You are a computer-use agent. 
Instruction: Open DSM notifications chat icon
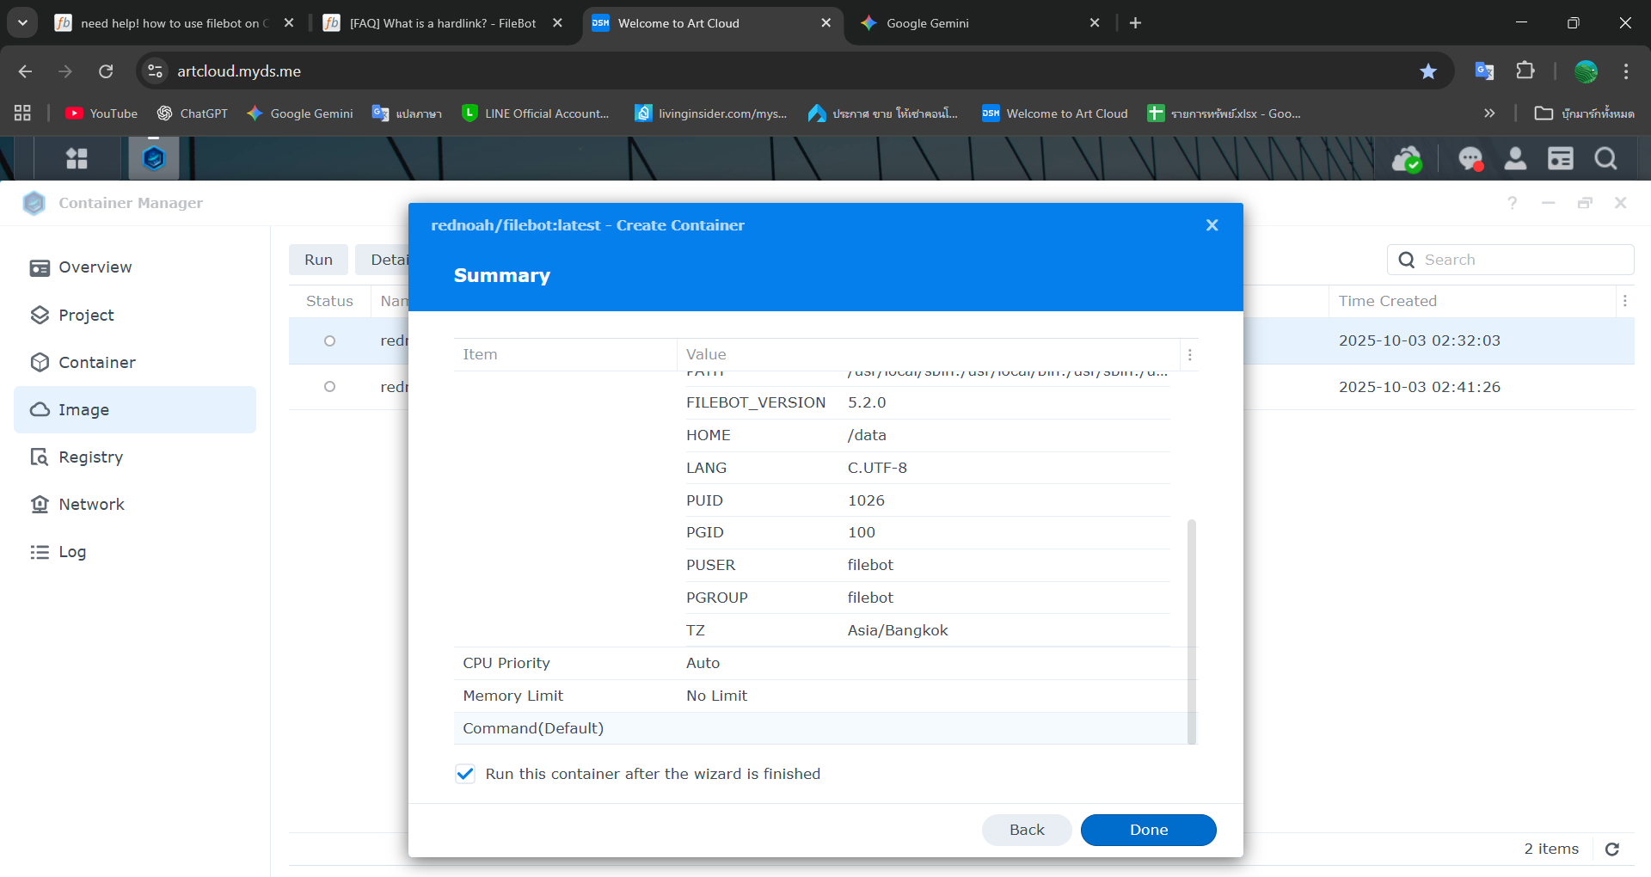1470,159
